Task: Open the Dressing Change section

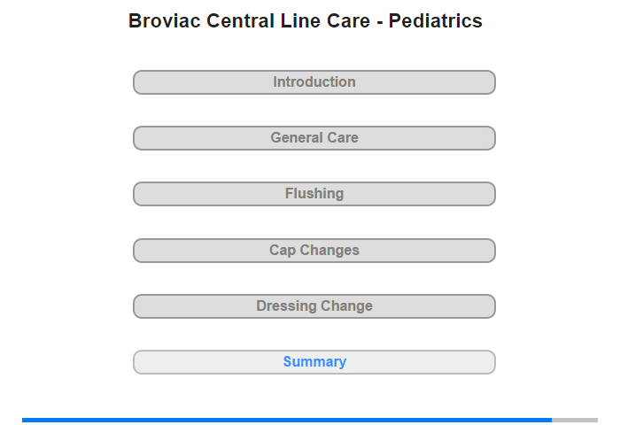Action: 314,306
